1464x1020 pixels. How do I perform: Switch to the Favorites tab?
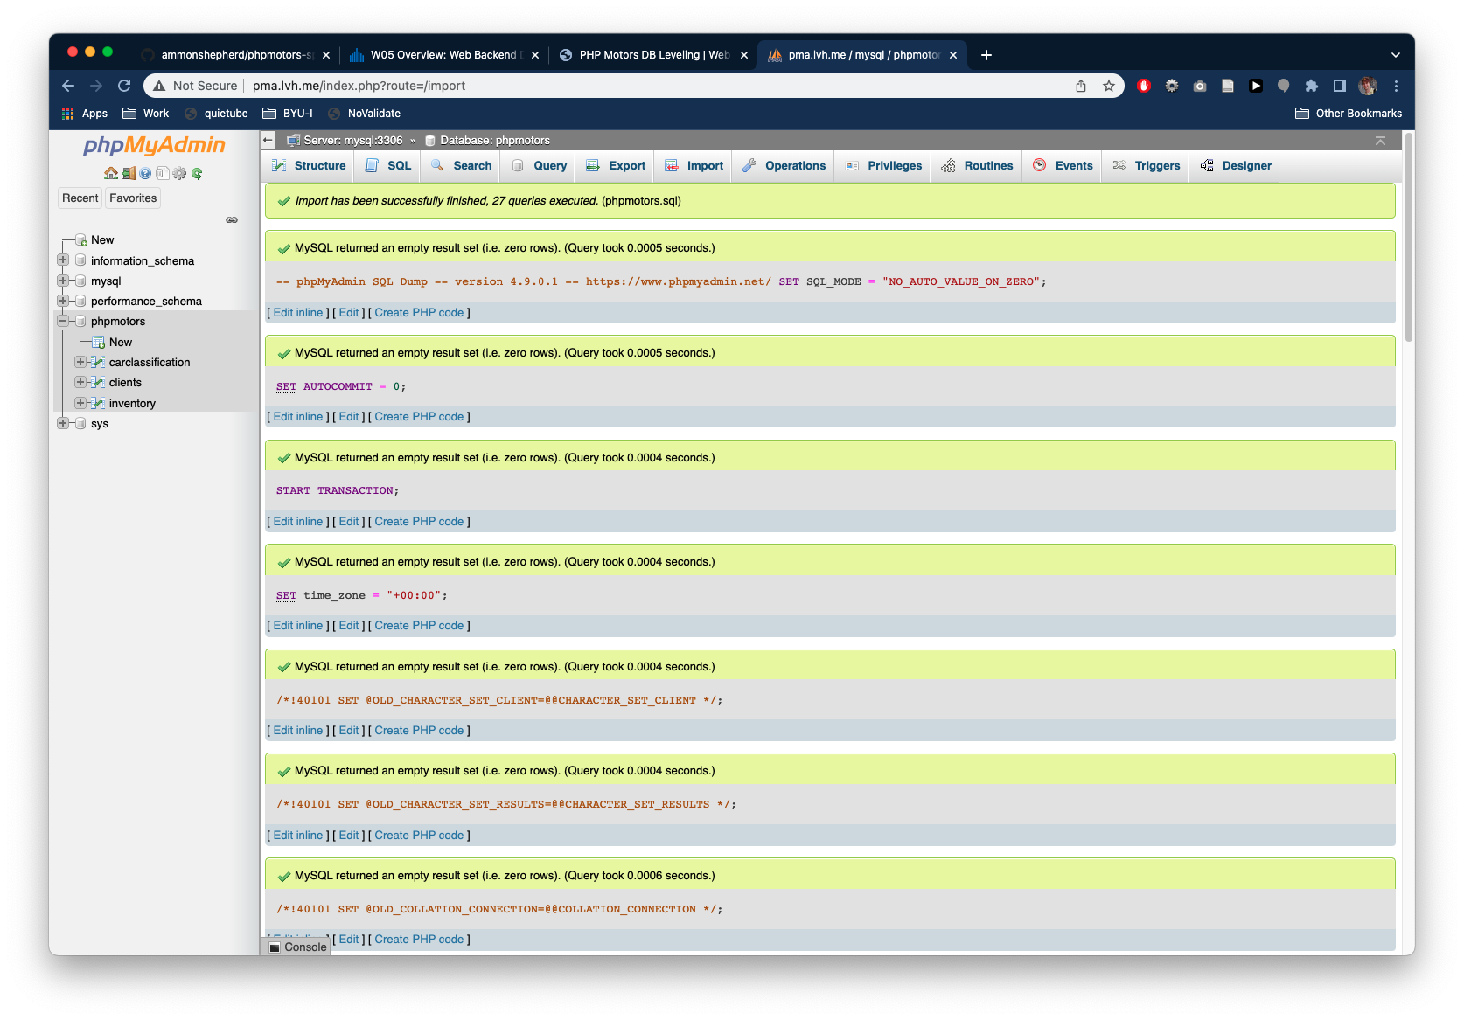(x=132, y=198)
